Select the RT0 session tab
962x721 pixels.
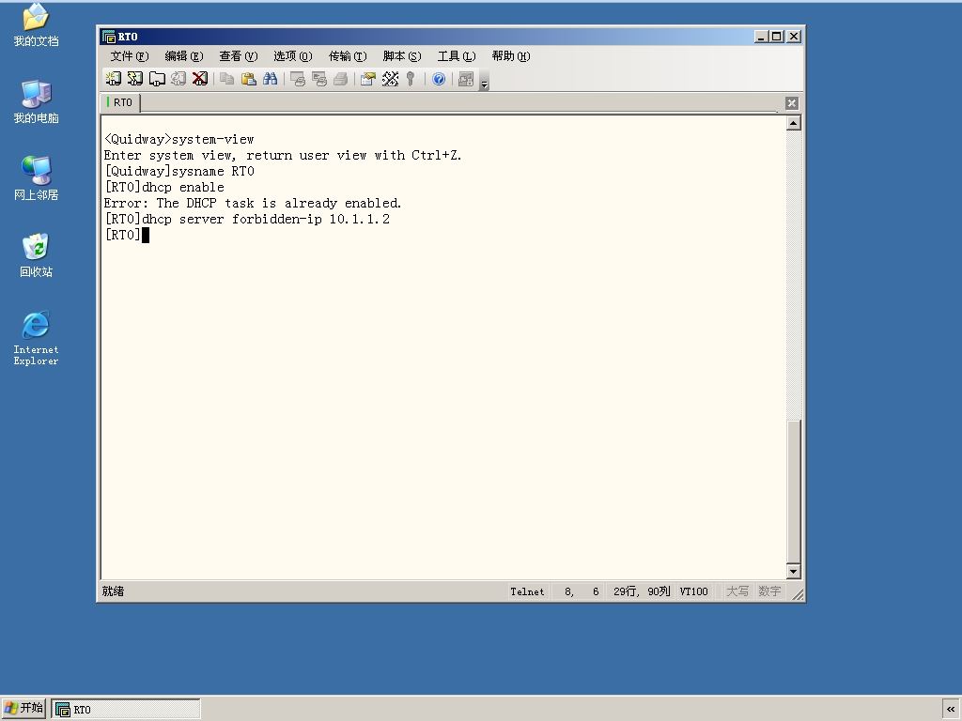point(121,102)
